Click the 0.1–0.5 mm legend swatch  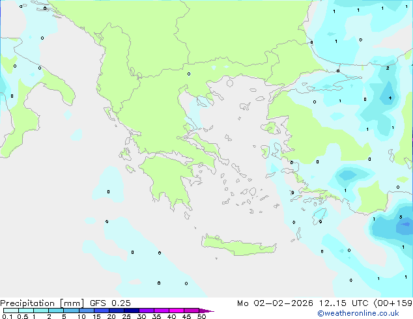click(11, 311)
